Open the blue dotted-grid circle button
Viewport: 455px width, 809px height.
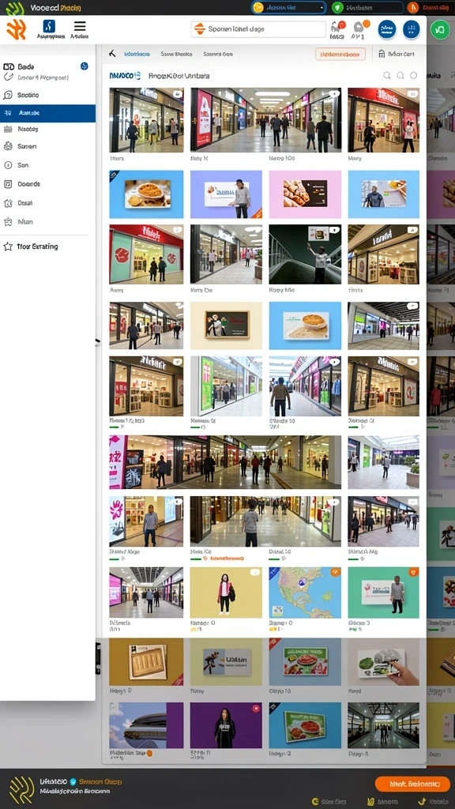(x=411, y=29)
